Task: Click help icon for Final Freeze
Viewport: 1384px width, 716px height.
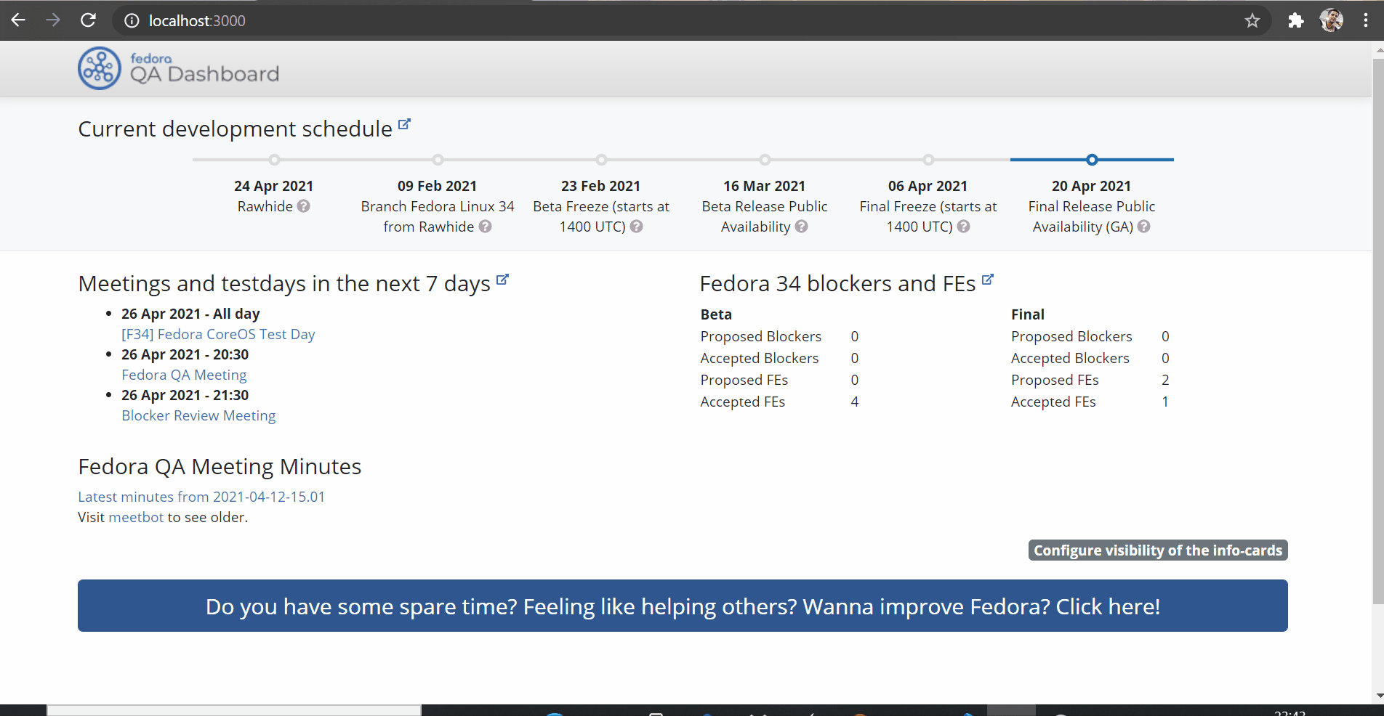Action: pos(964,227)
